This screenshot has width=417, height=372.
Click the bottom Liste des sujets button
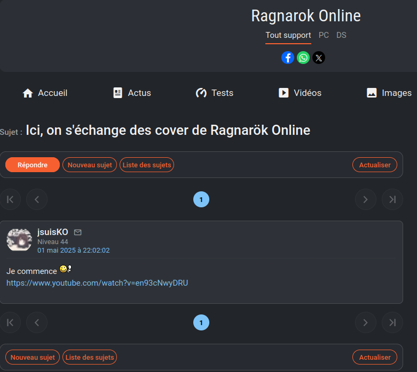[90, 357]
